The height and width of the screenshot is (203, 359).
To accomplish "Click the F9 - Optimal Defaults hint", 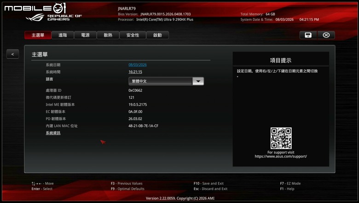I will click(127, 189).
